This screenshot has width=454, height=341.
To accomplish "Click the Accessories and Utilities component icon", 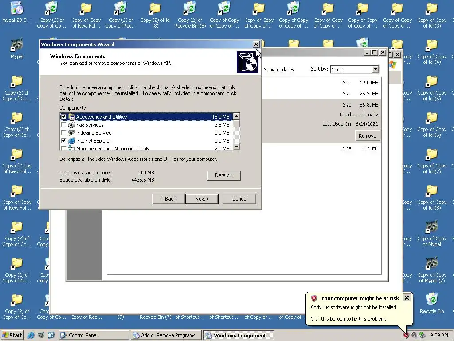I will click(x=71, y=117).
